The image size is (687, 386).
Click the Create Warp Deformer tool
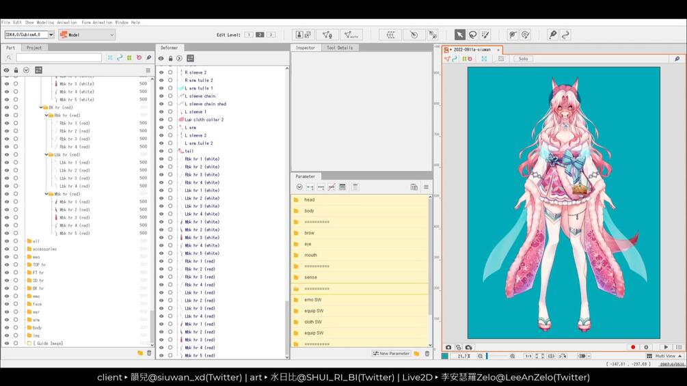[390, 35]
